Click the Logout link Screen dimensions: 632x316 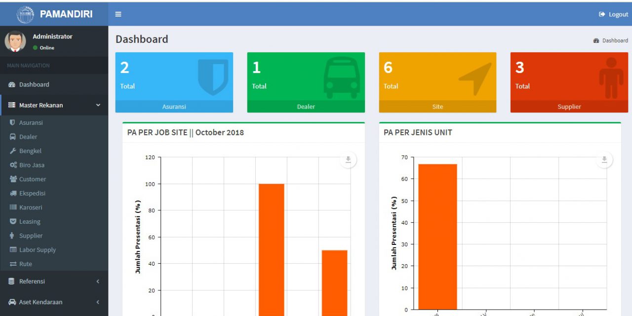[613, 14]
